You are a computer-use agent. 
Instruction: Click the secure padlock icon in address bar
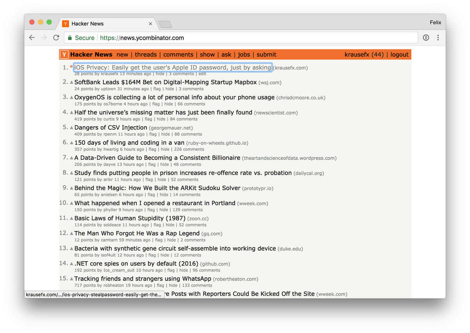[x=70, y=38]
